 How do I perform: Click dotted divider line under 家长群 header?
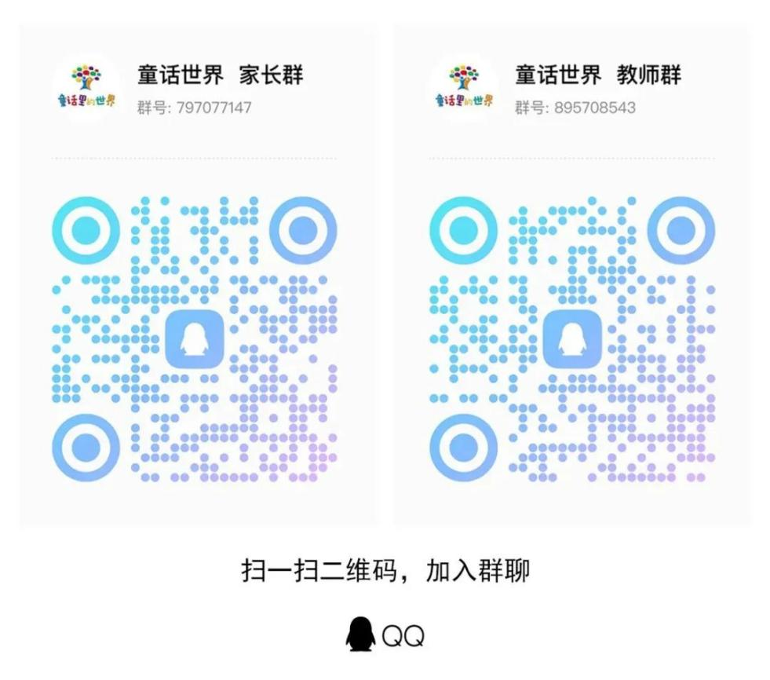(x=195, y=158)
